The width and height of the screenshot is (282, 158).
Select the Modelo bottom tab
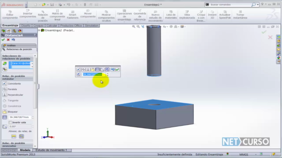coord(25,150)
